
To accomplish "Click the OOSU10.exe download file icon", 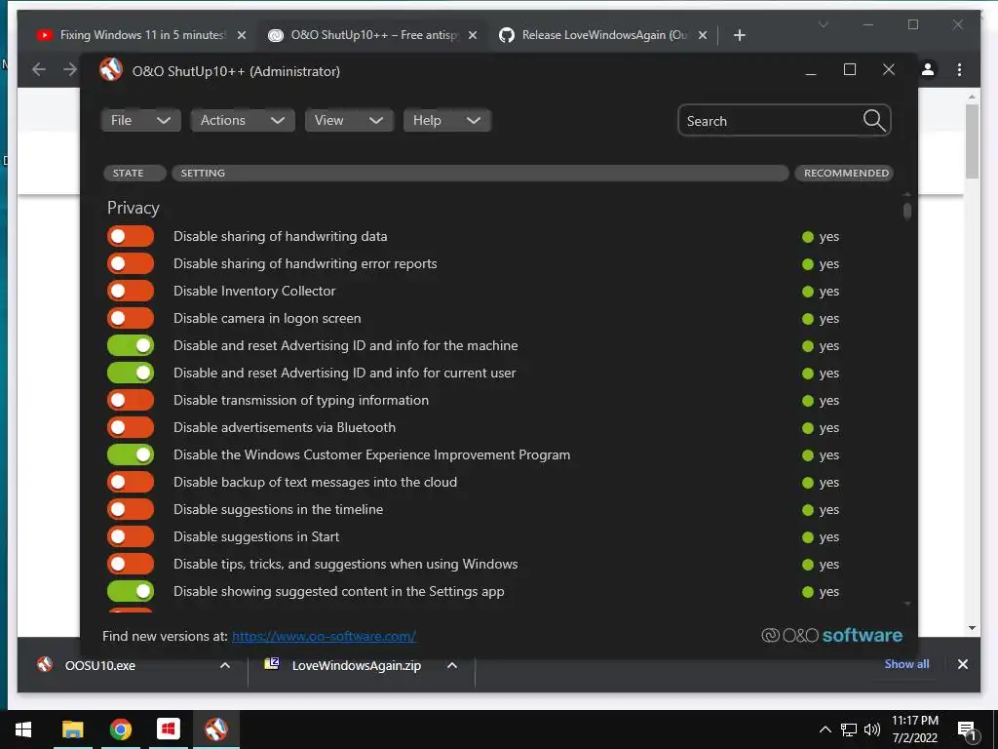I will pos(45,665).
